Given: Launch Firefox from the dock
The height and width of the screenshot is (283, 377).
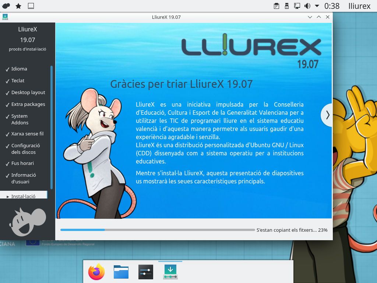Looking at the screenshot, I should click(x=96, y=272).
